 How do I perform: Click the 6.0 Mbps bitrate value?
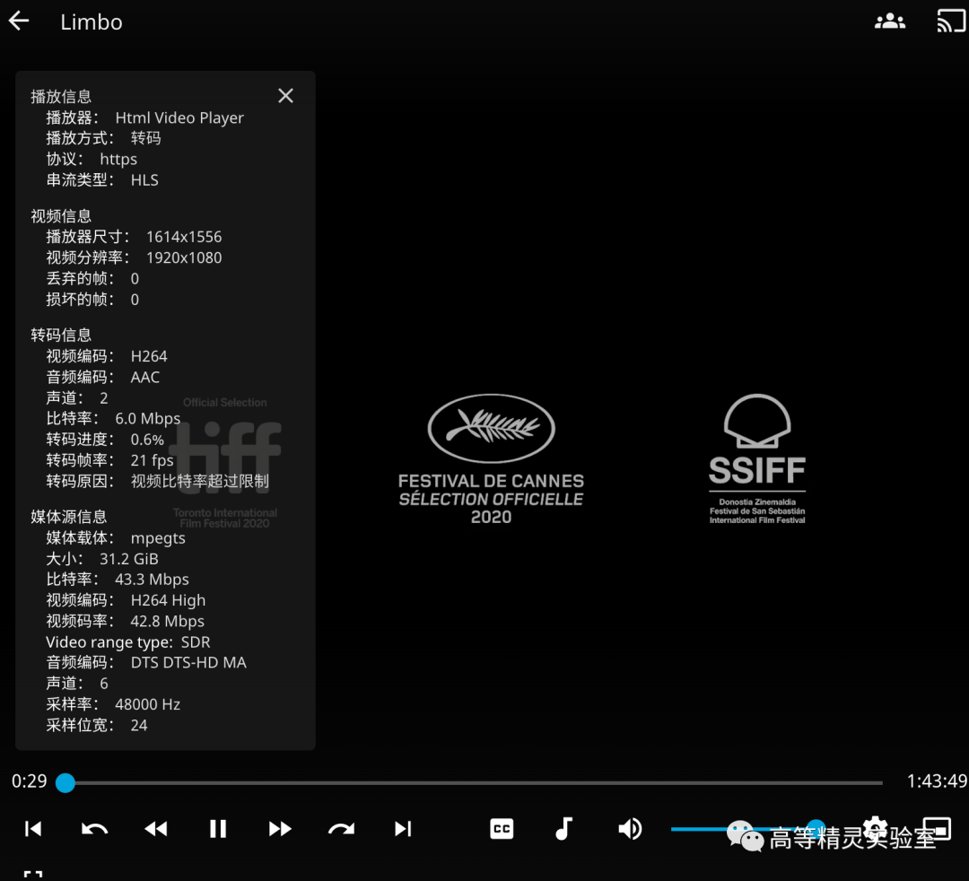[148, 418]
